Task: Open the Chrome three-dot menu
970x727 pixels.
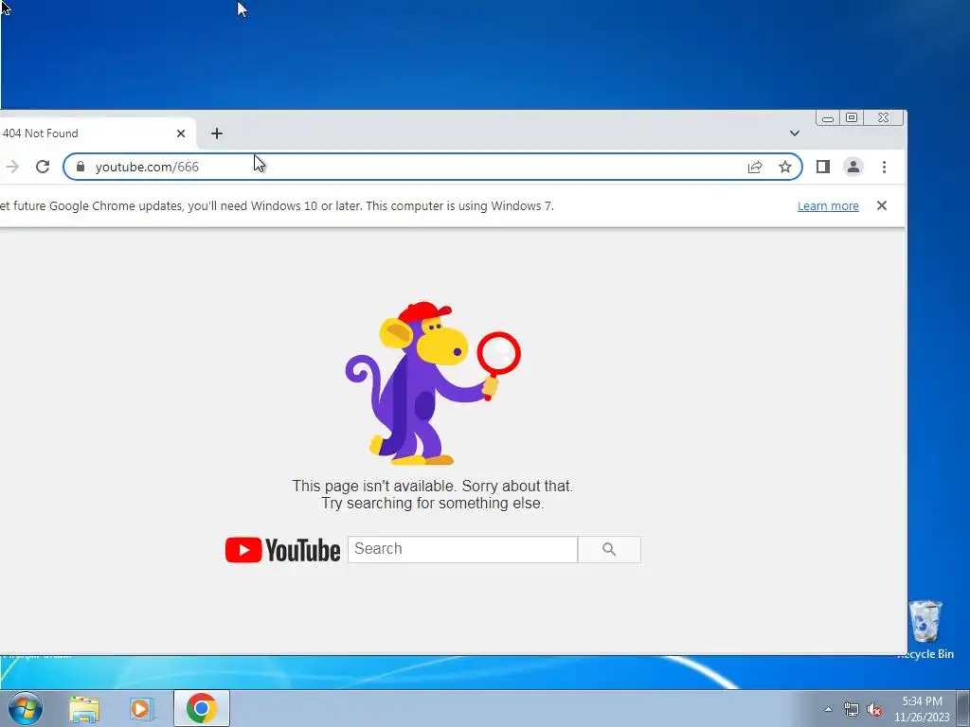Action: coord(884,167)
